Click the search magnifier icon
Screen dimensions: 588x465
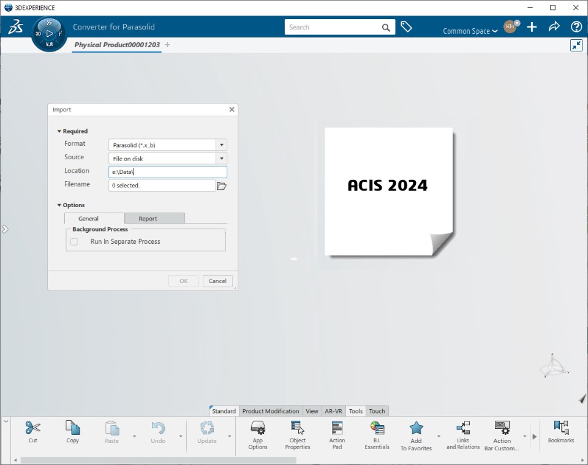(386, 28)
